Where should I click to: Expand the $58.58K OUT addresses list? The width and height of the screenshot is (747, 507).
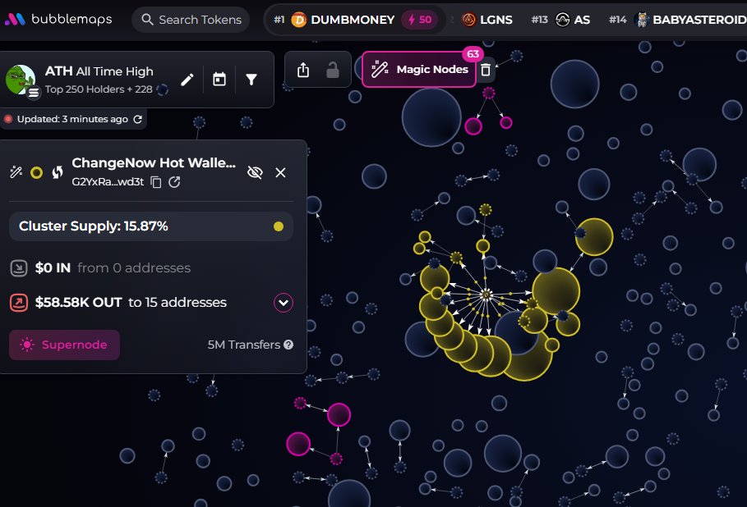click(284, 303)
